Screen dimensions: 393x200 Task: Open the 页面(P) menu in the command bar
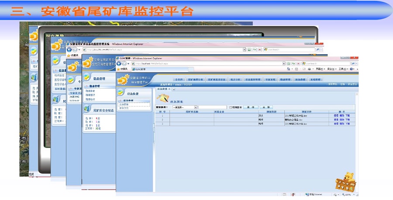tap(321, 69)
